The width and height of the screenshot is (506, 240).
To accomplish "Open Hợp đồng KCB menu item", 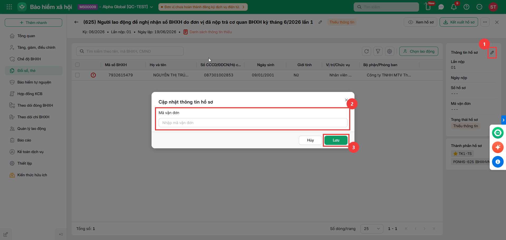I will coord(34,94).
